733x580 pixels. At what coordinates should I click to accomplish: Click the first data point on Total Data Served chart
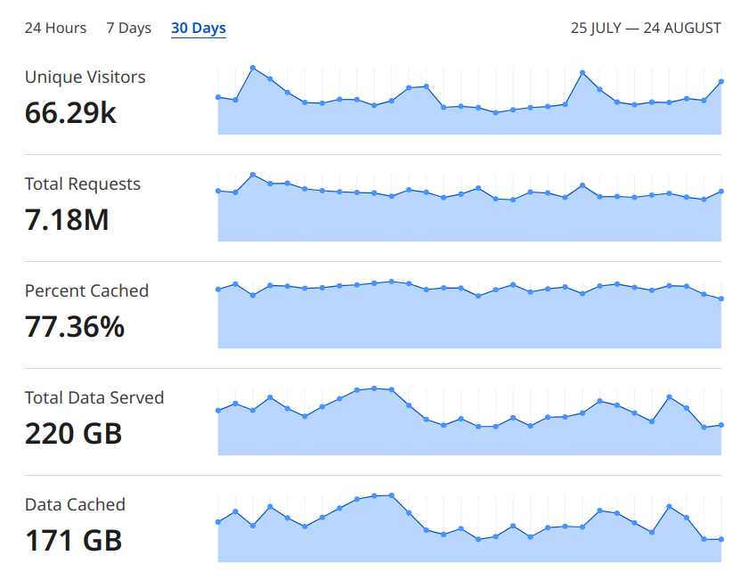point(218,411)
